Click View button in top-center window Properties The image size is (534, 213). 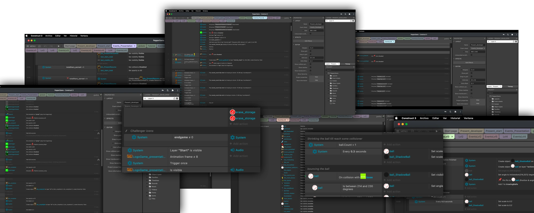click(x=316, y=77)
